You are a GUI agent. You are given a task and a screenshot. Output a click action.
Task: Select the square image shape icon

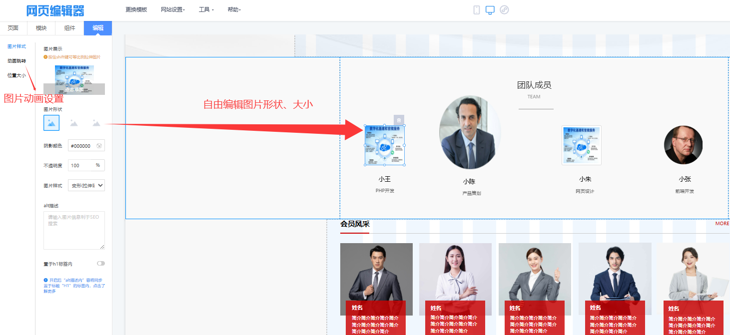[51, 123]
